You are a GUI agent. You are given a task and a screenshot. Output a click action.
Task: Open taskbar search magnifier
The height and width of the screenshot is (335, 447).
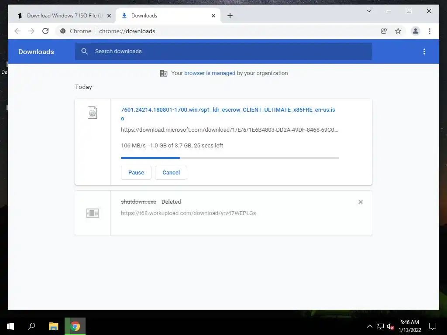point(31,326)
